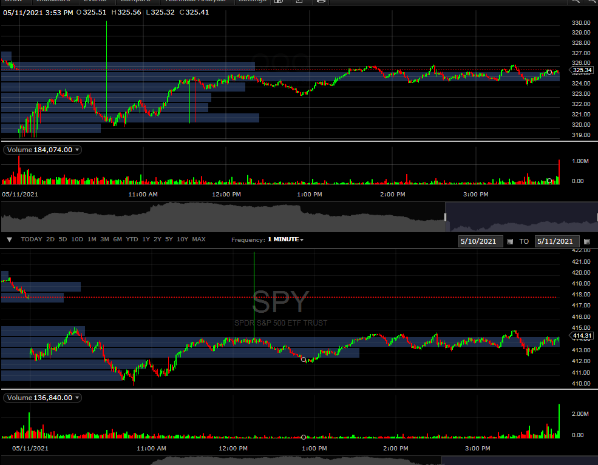Click the 5/10/2021 start date field
598x465 pixels.
click(481, 241)
